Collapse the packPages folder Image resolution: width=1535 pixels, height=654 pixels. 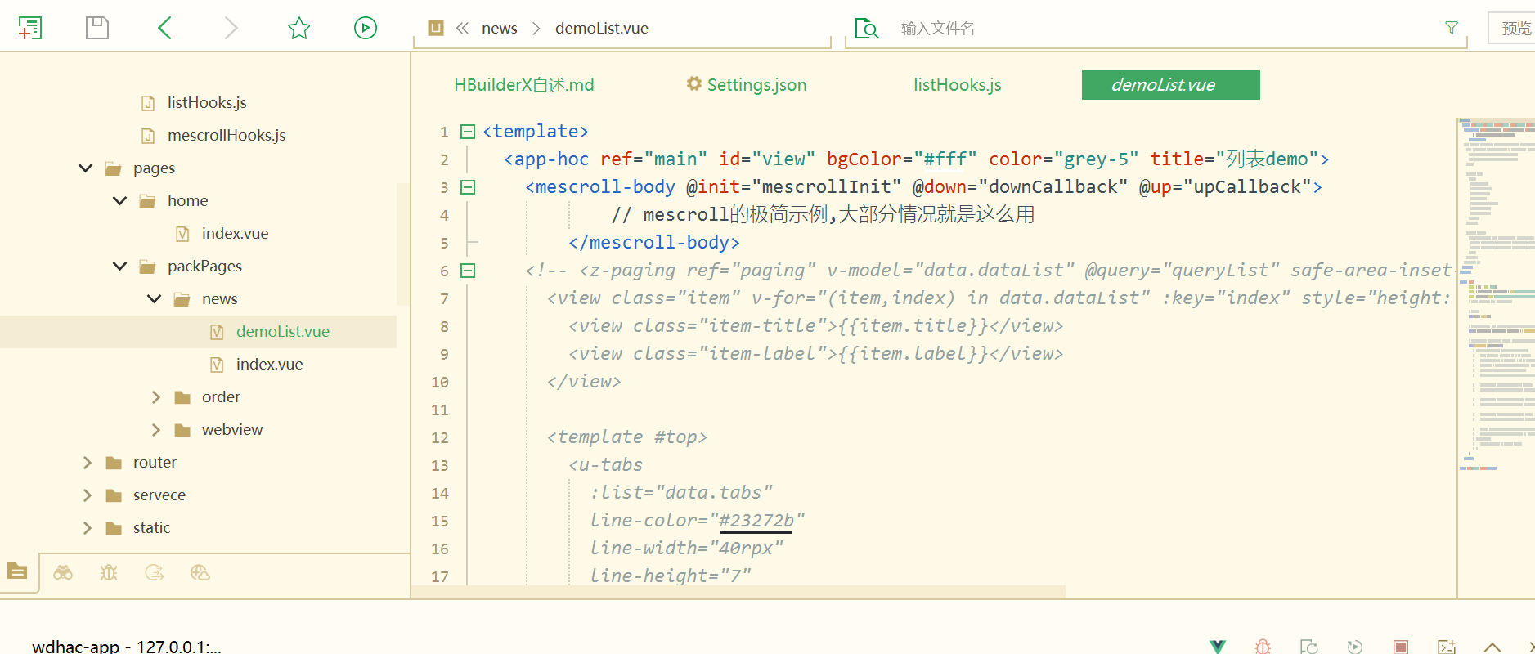[x=120, y=267]
